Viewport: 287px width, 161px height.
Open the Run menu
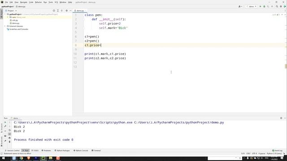coord(45,2)
